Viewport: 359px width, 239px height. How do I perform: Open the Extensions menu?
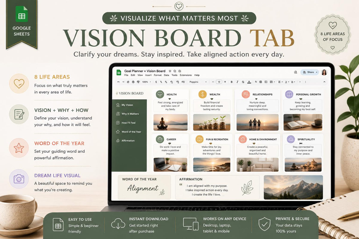click(x=185, y=75)
